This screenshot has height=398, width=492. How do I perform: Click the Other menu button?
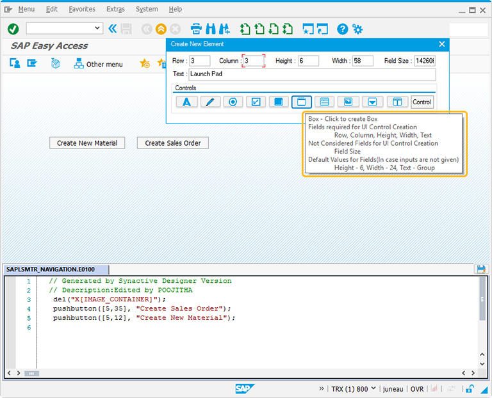pyautogui.click(x=98, y=64)
